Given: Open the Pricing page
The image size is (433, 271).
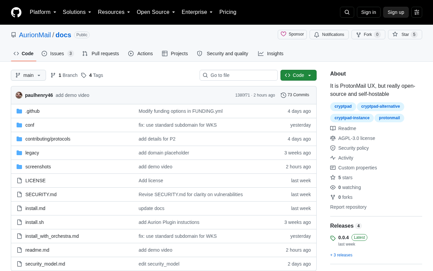Looking at the screenshot, I should (x=228, y=12).
